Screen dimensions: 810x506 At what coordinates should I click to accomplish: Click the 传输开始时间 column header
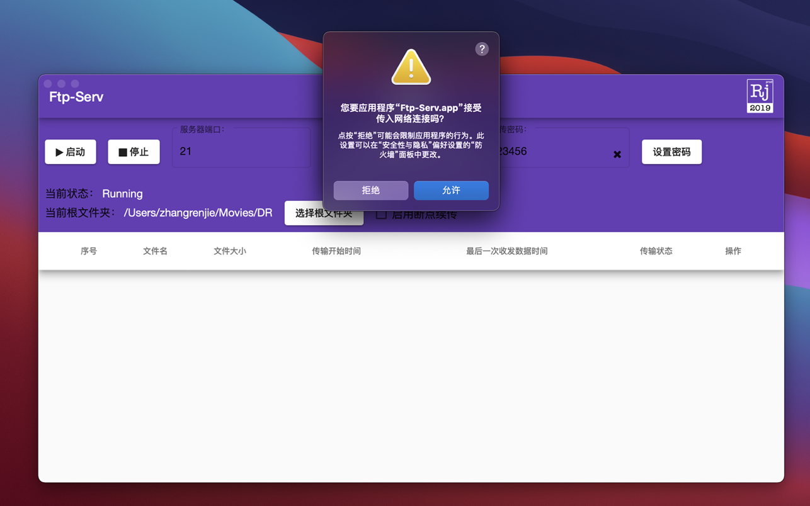(x=336, y=251)
